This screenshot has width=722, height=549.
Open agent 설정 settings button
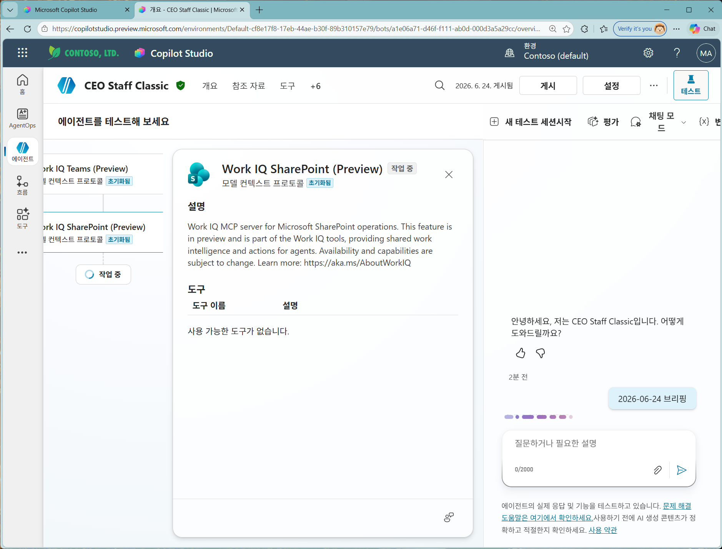611,85
